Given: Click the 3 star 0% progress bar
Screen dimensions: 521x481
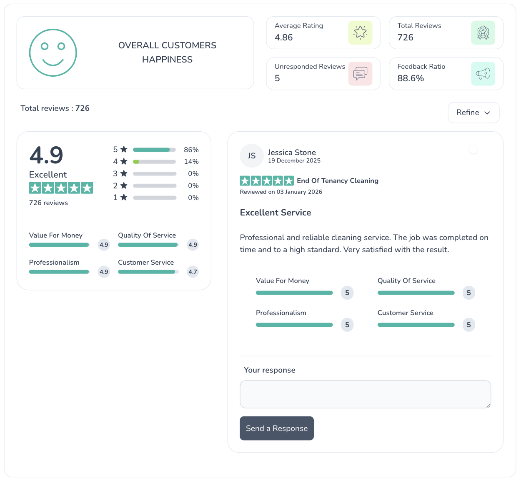Looking at the screenshot, I should coord(155,174).
